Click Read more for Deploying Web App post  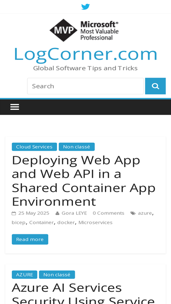click(30, 239)
